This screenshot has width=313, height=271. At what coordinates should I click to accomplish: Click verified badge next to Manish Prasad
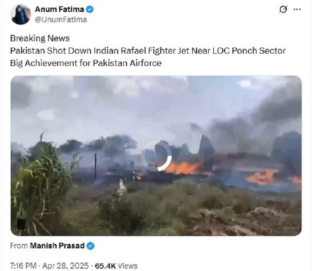point(91,246)
